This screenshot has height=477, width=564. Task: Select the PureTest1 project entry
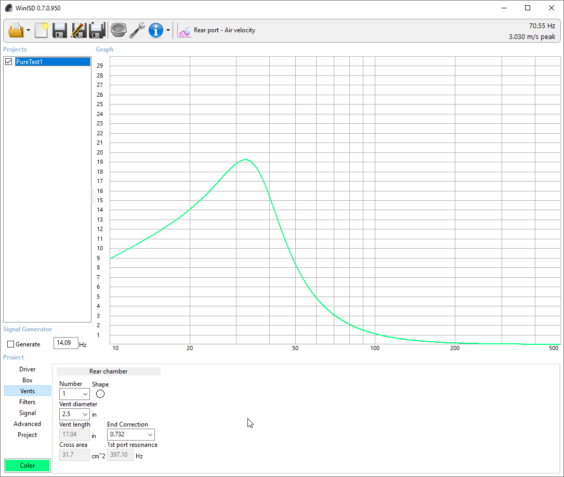53,62
